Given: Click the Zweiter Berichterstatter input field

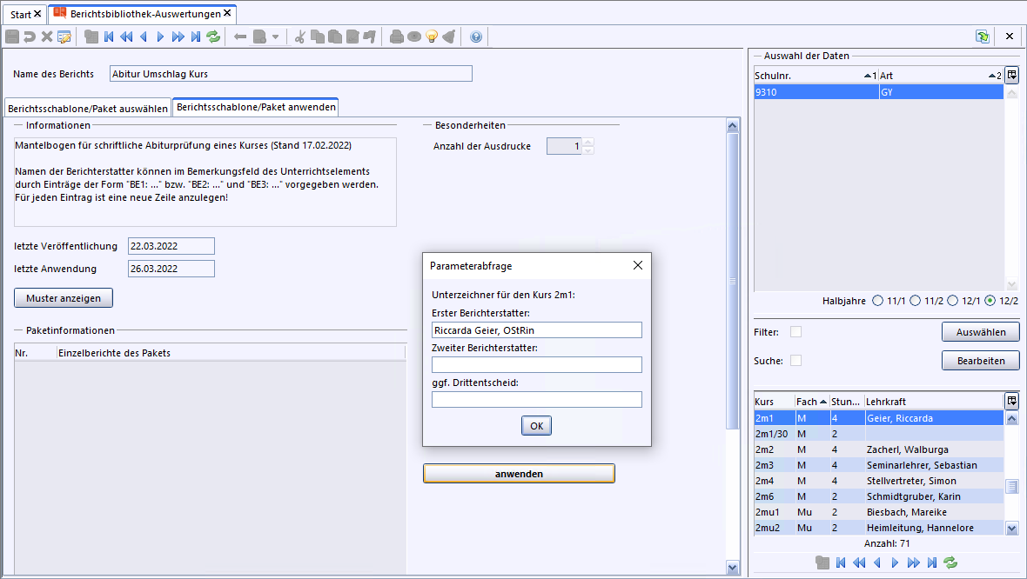Looking at the screenshot, I should tap(536, 364).
